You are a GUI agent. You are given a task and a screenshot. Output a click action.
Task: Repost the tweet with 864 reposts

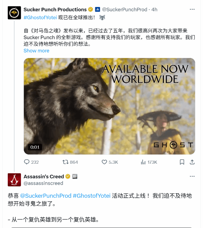point(70,162)
